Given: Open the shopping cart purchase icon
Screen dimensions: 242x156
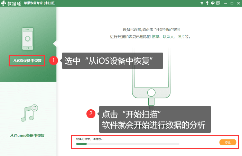Looking at the screenshot, I should [202, 3].
